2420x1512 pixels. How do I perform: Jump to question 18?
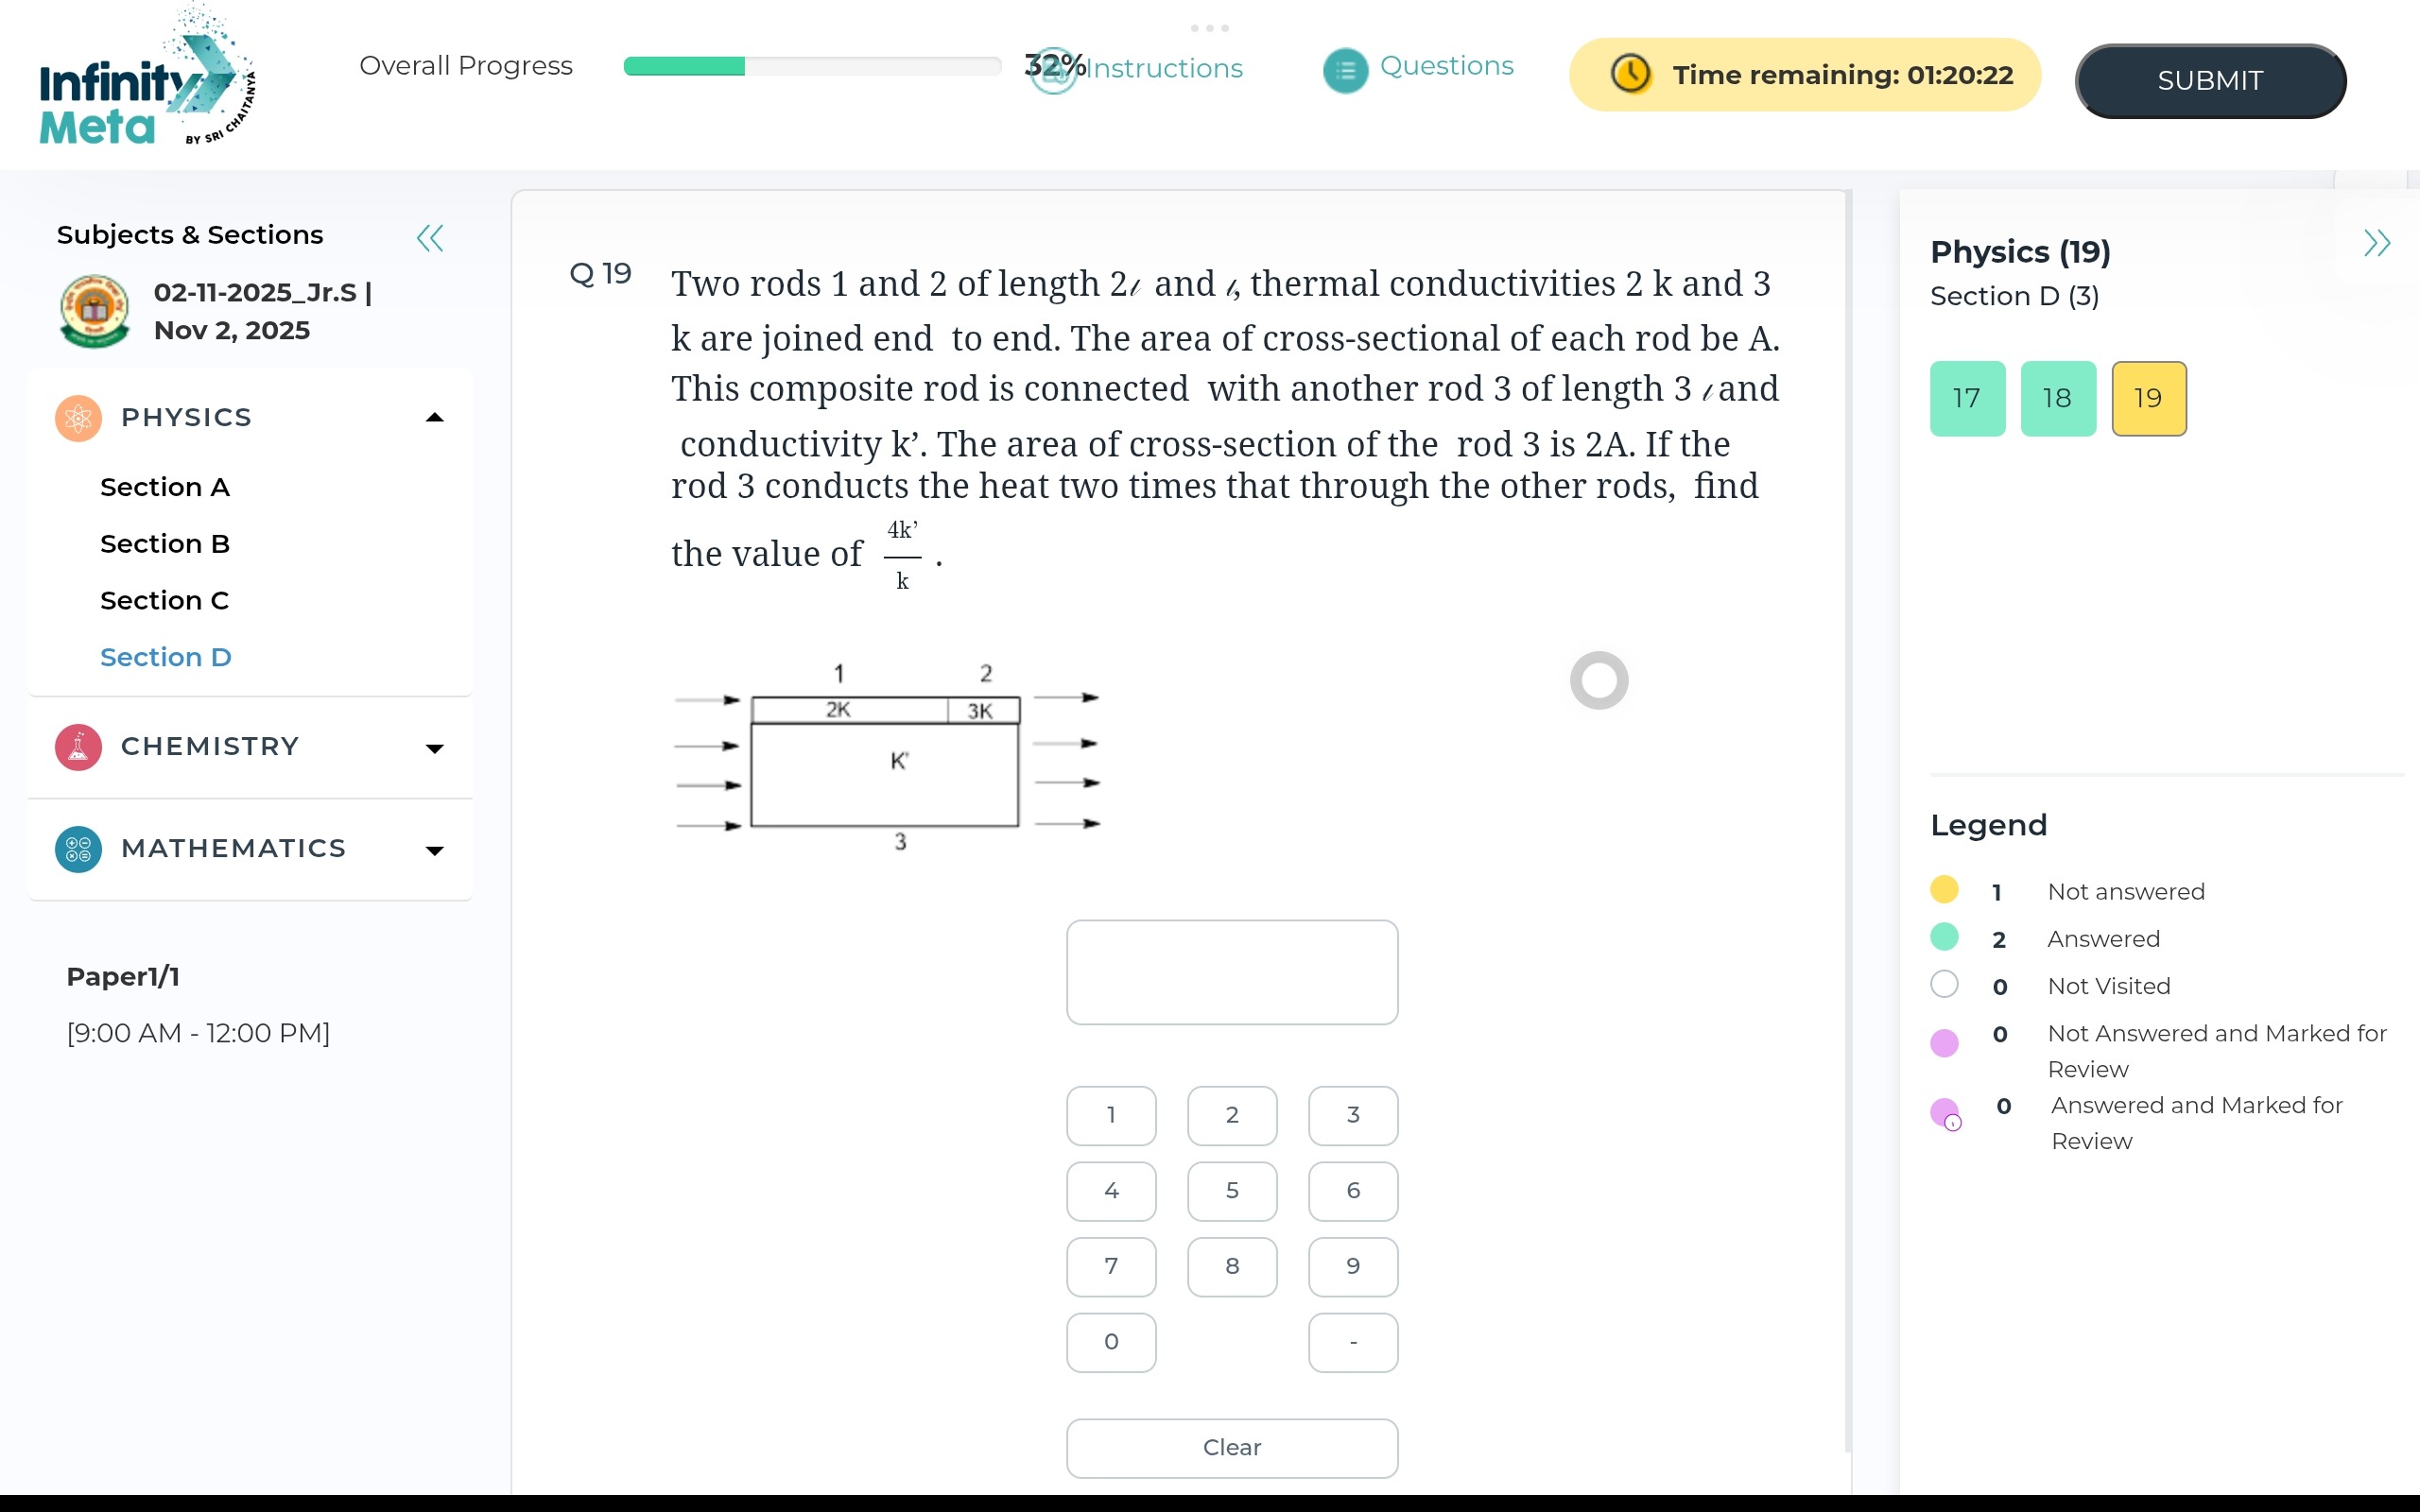tap(2057, 399)
